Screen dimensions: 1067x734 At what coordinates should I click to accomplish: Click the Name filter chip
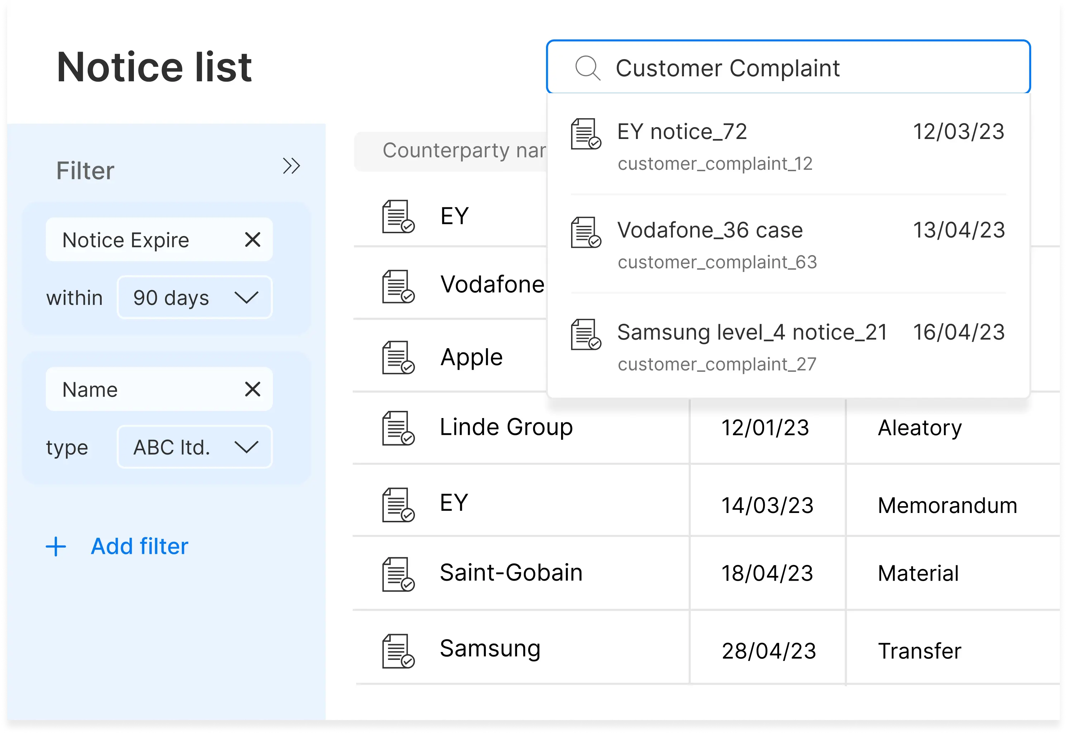coord(159,389)
